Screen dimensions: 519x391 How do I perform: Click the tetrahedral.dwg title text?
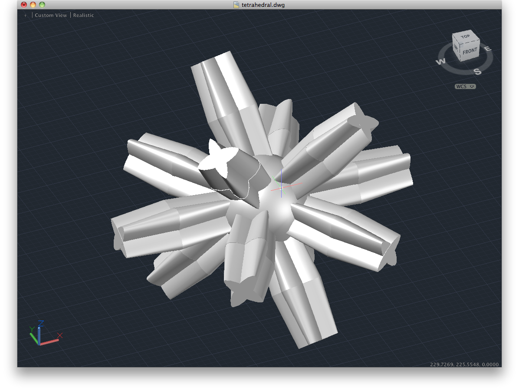[x=263, y=5]
